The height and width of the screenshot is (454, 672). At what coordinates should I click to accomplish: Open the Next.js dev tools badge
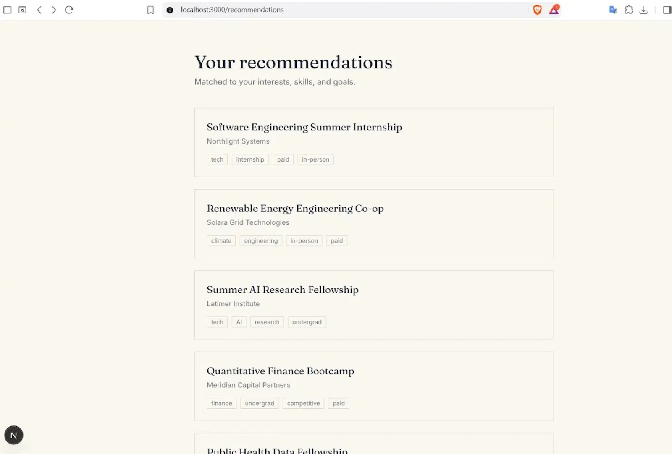coord(14,435)
